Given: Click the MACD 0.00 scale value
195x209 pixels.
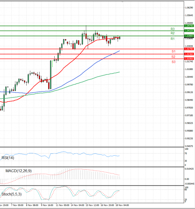Looking at the screenshot, I should [187, 179].
